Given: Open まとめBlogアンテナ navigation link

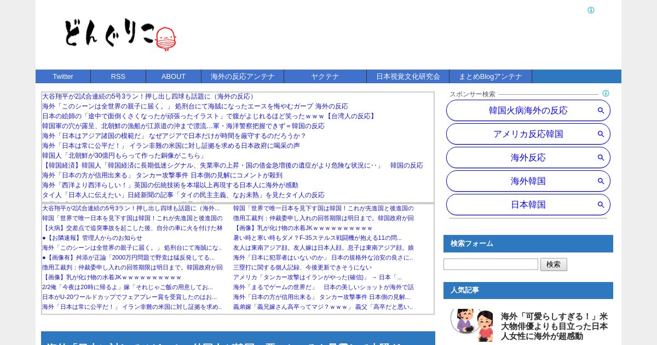Looking at the screenshot, I should [x=491, y=77].
